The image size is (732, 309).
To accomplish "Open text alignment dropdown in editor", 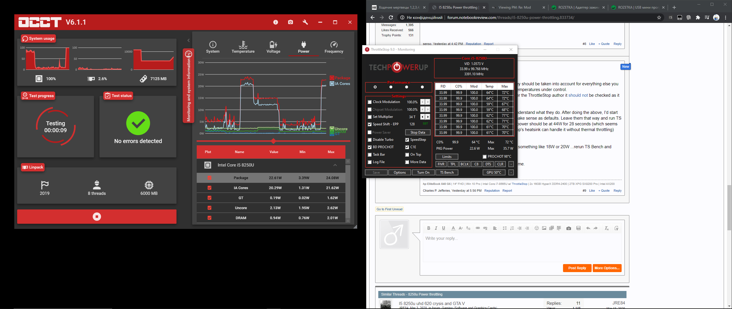I will 495,228.
